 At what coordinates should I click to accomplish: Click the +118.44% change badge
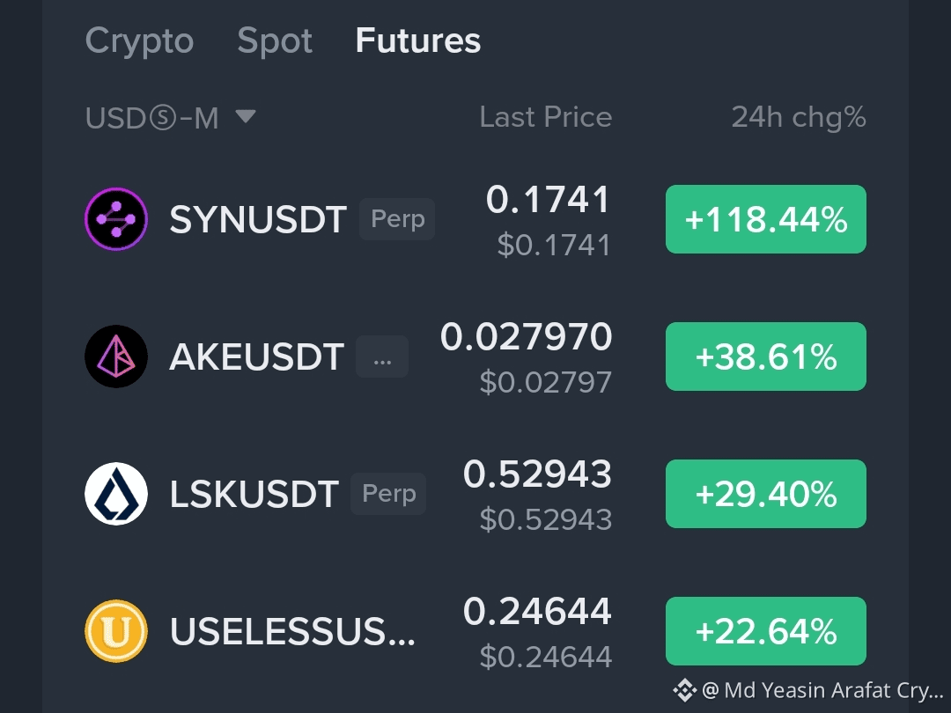766,219
